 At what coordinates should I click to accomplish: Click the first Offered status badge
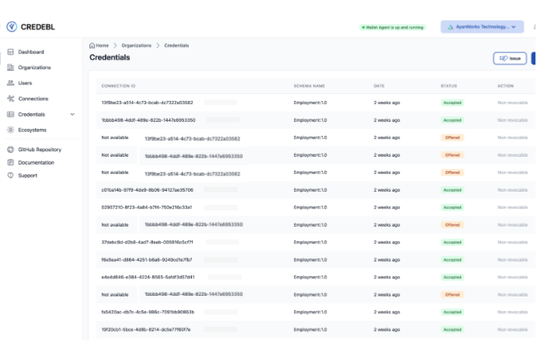[452, 137]
